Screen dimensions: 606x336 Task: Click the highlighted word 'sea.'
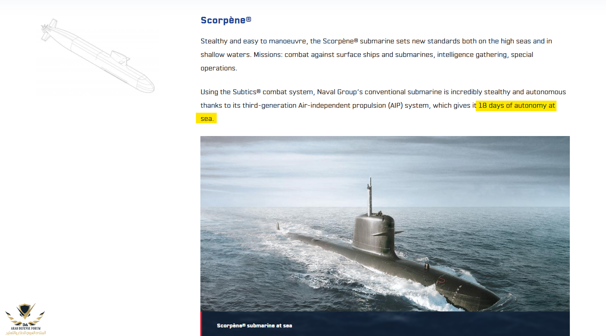click(x=207, y=119)
